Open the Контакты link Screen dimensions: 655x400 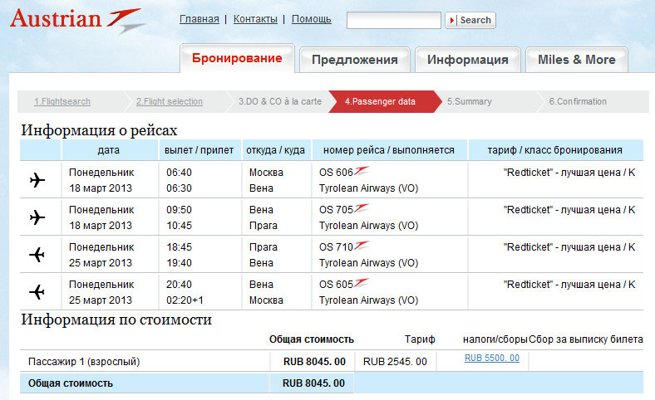click(x=255, y=19)
